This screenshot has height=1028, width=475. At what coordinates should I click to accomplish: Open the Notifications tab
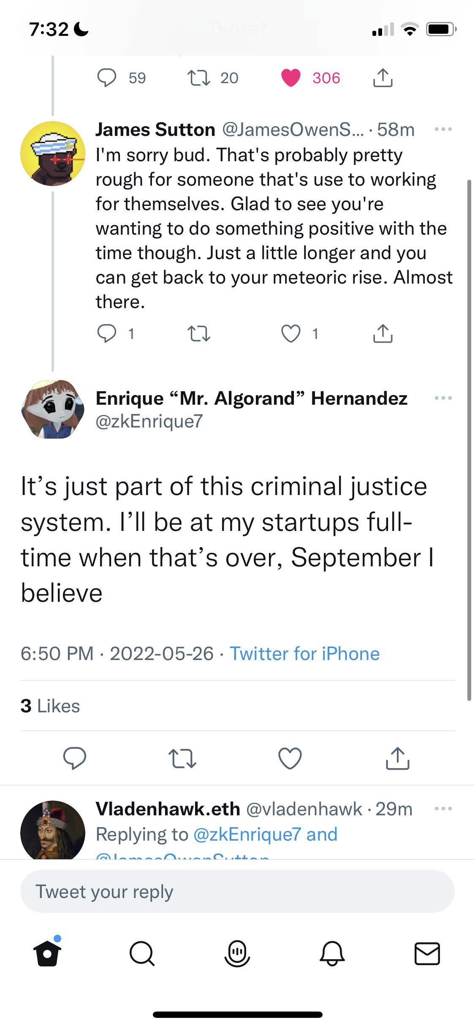[332, 954]
